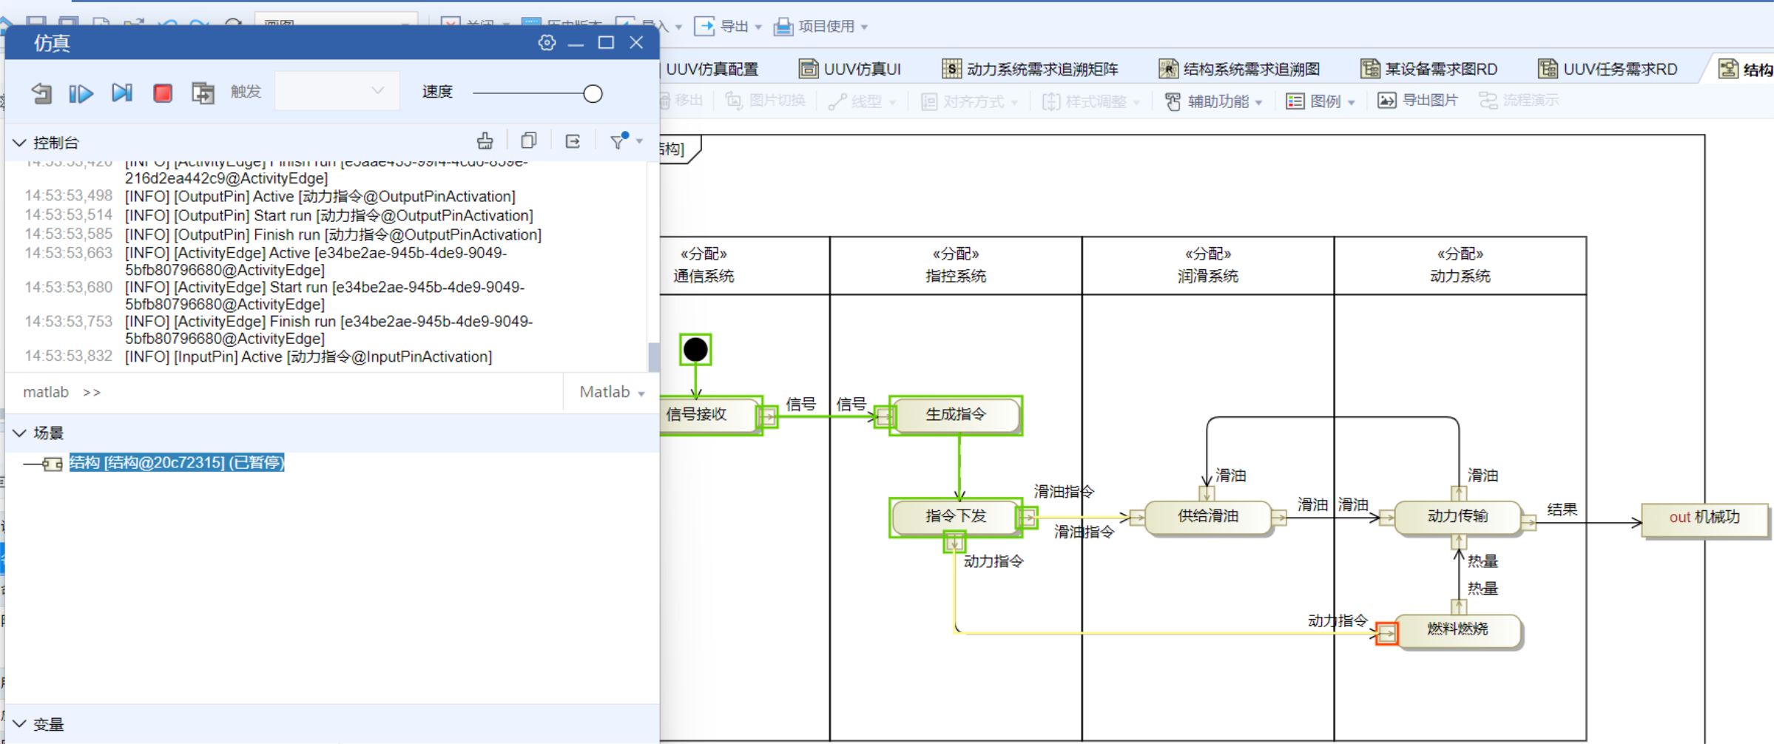
Task: Clear the console with the eraser icon
Action: 485,141
